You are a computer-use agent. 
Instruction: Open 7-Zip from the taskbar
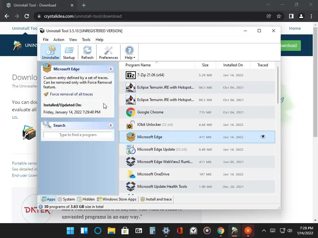139,231
